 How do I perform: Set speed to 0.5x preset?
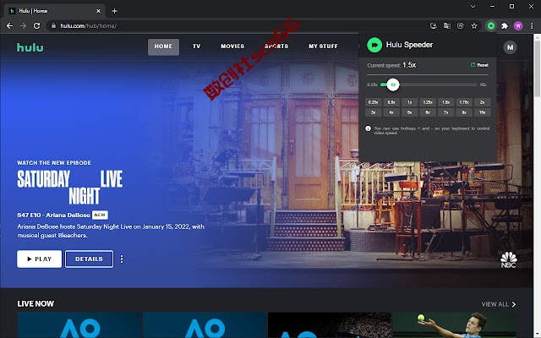tap(391, 102)
